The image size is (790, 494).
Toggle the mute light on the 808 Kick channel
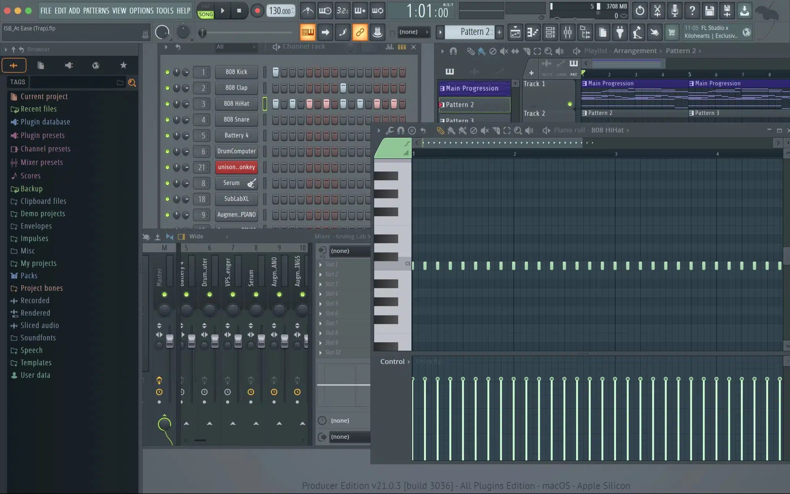(167, 72)
